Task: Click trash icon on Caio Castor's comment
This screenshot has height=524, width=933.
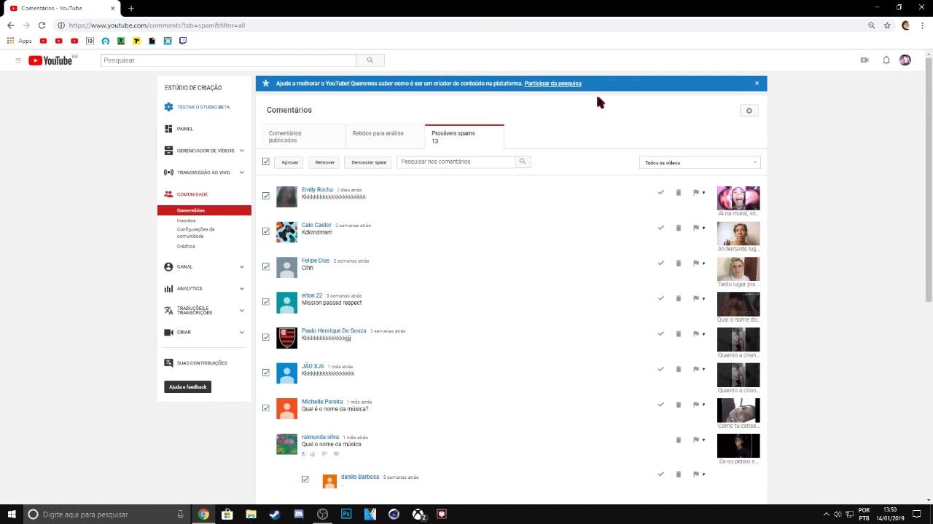Action: [678, 228]
